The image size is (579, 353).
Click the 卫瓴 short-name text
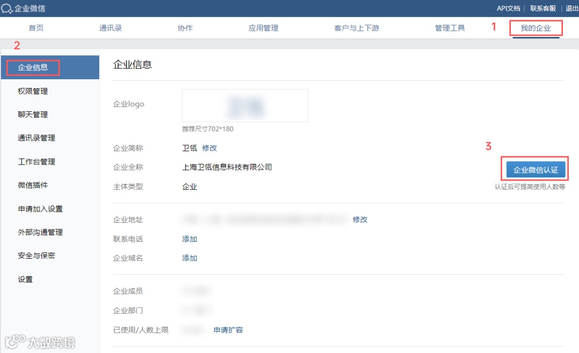click(189, 148)
